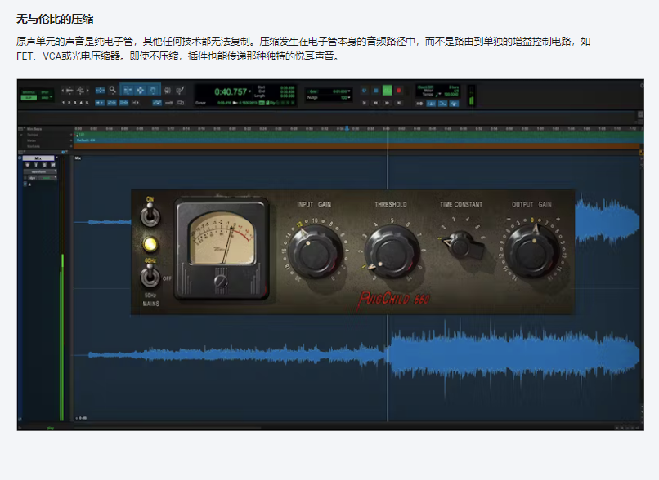This screenshot has width=659, height=480.
Task: Enable Shuffle edit mode
Action: (x=29, y=92)
